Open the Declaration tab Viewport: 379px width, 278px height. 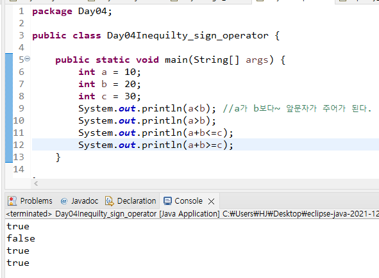click(x=131, y=201)
